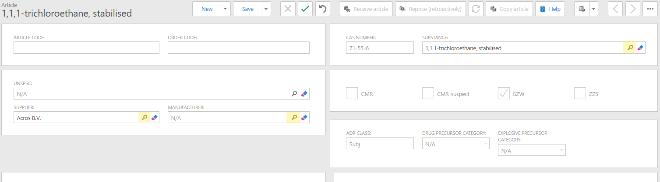Click the undo arrow icon

click(323, 9)
